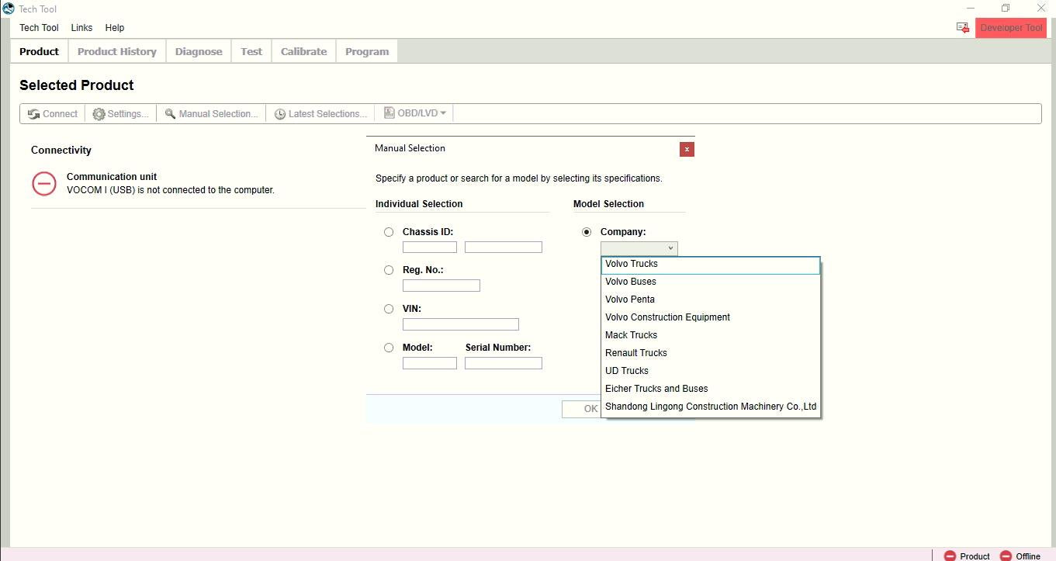Select the Chassis ID radio button

(x=389, y=231)
